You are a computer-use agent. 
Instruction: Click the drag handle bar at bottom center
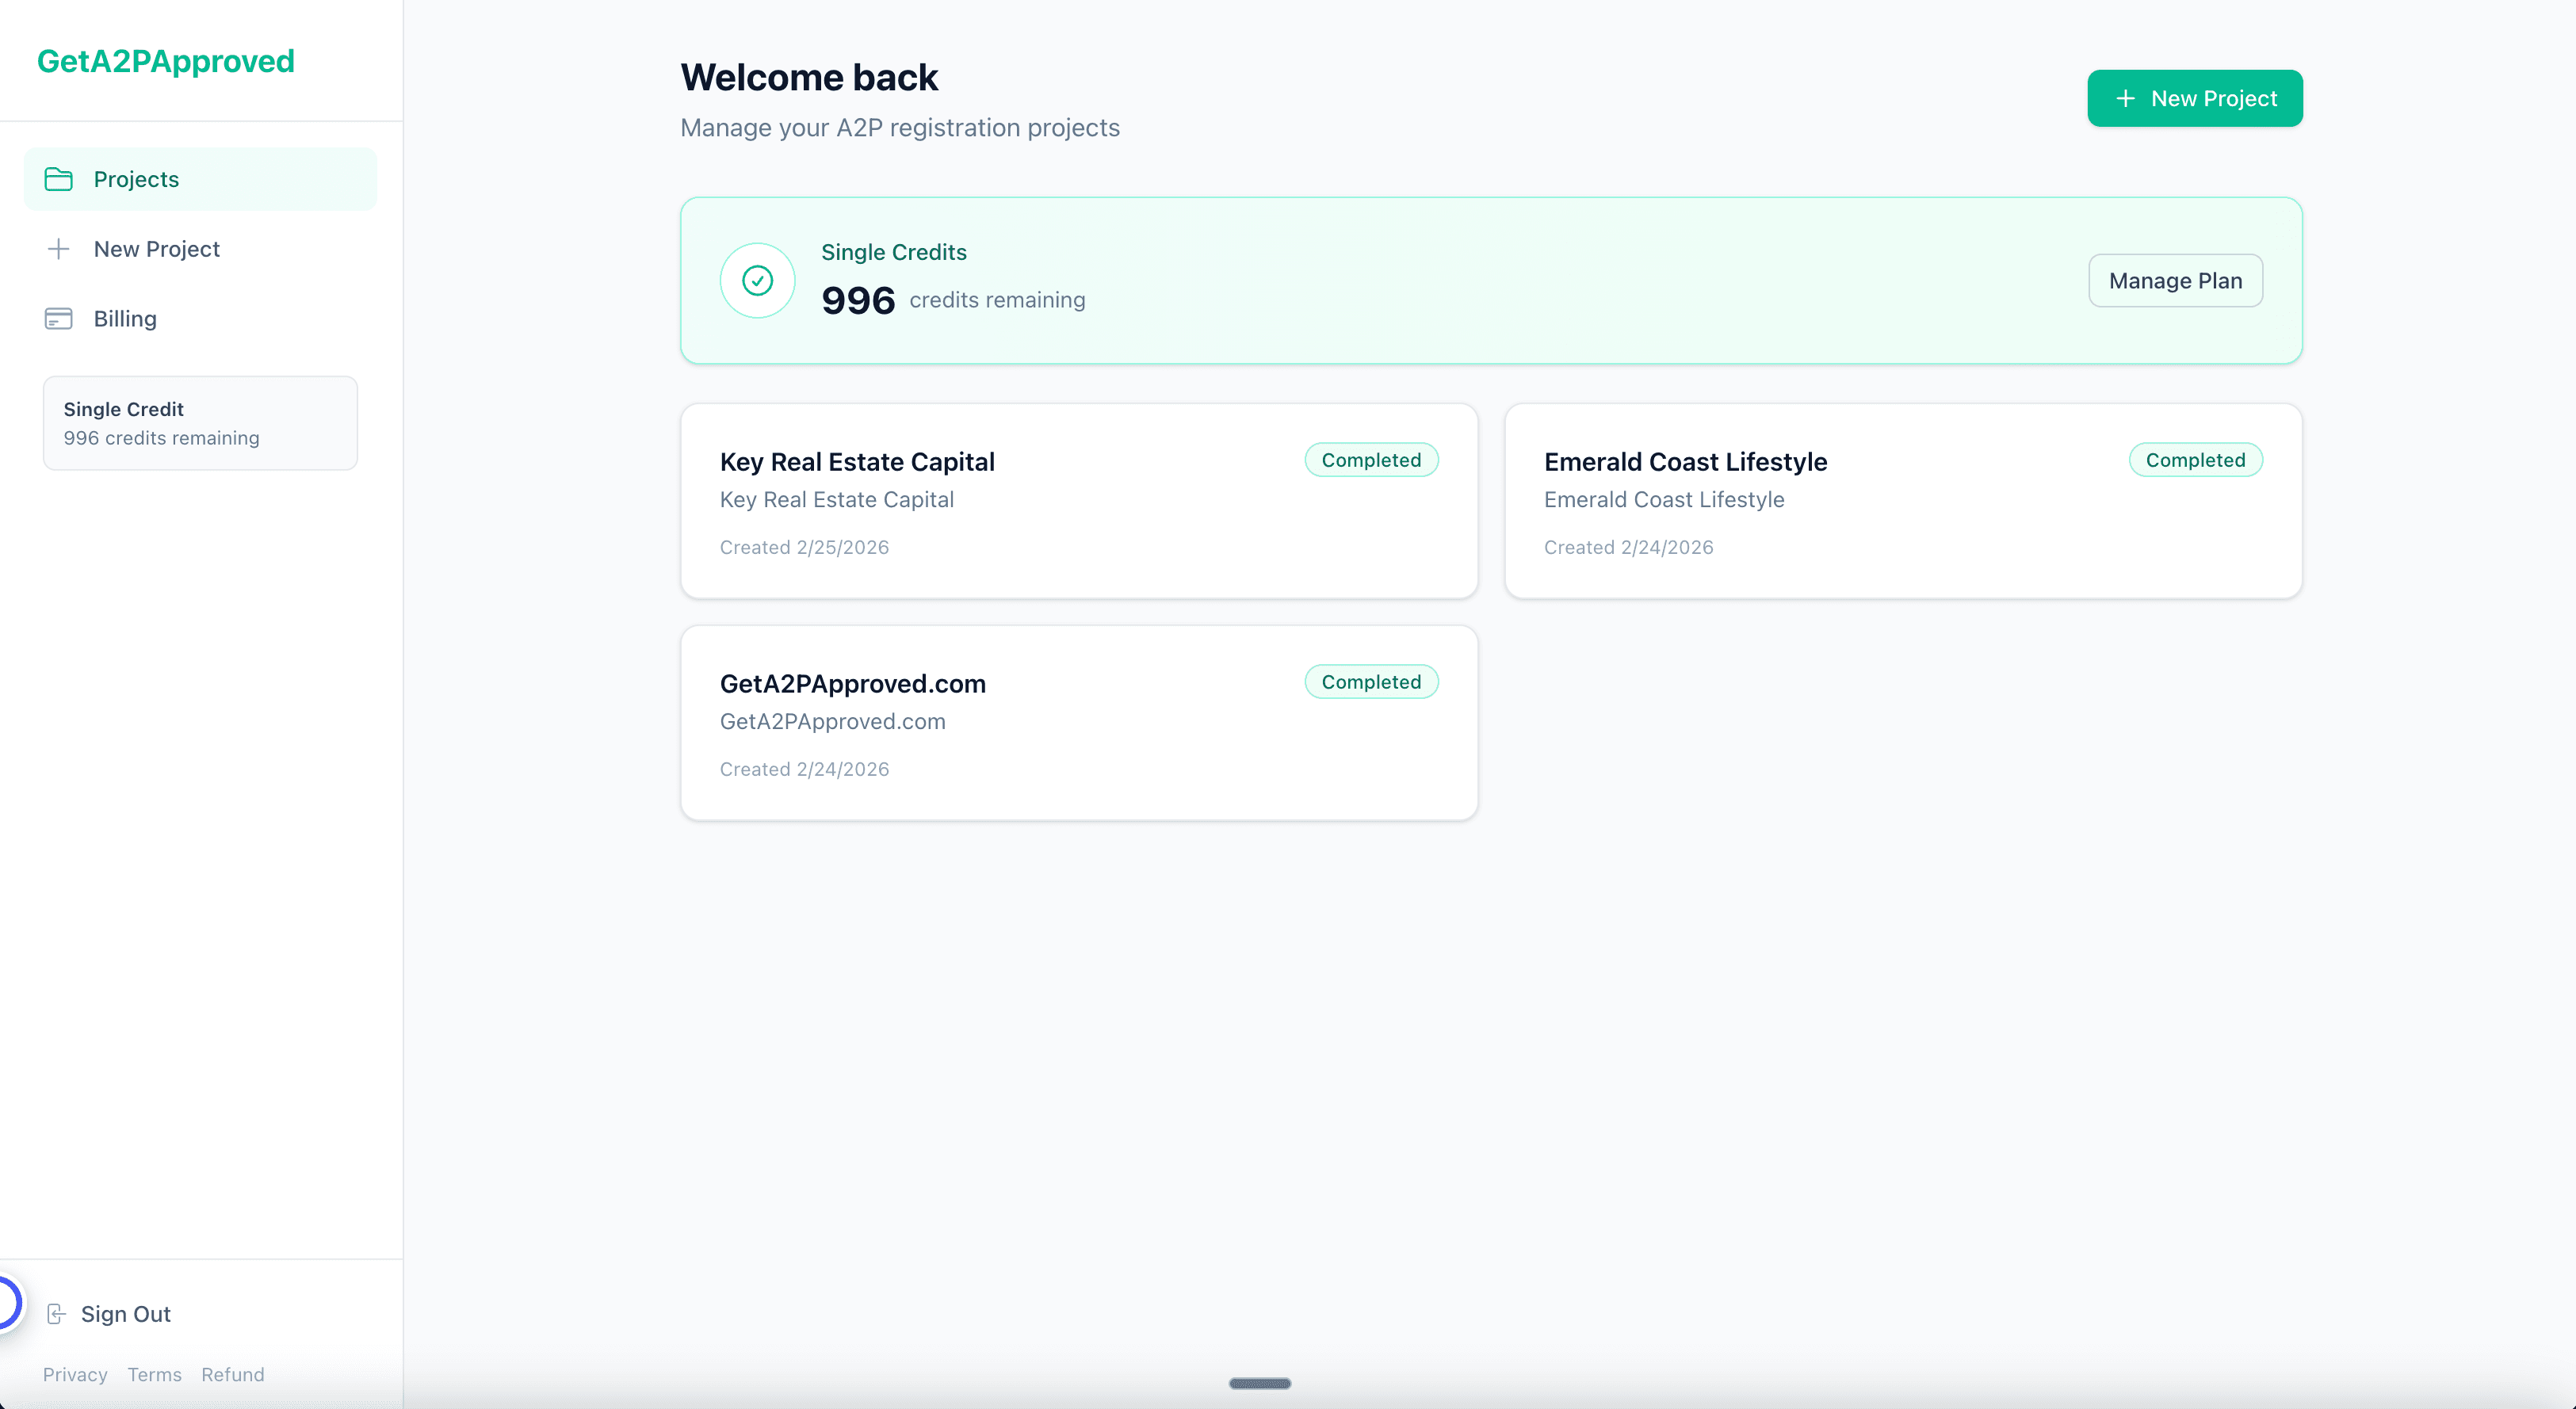click(x=1260, y=1384)
